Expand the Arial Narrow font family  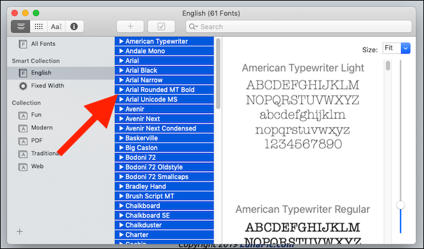pyautogui.click(x=121, y=80)
